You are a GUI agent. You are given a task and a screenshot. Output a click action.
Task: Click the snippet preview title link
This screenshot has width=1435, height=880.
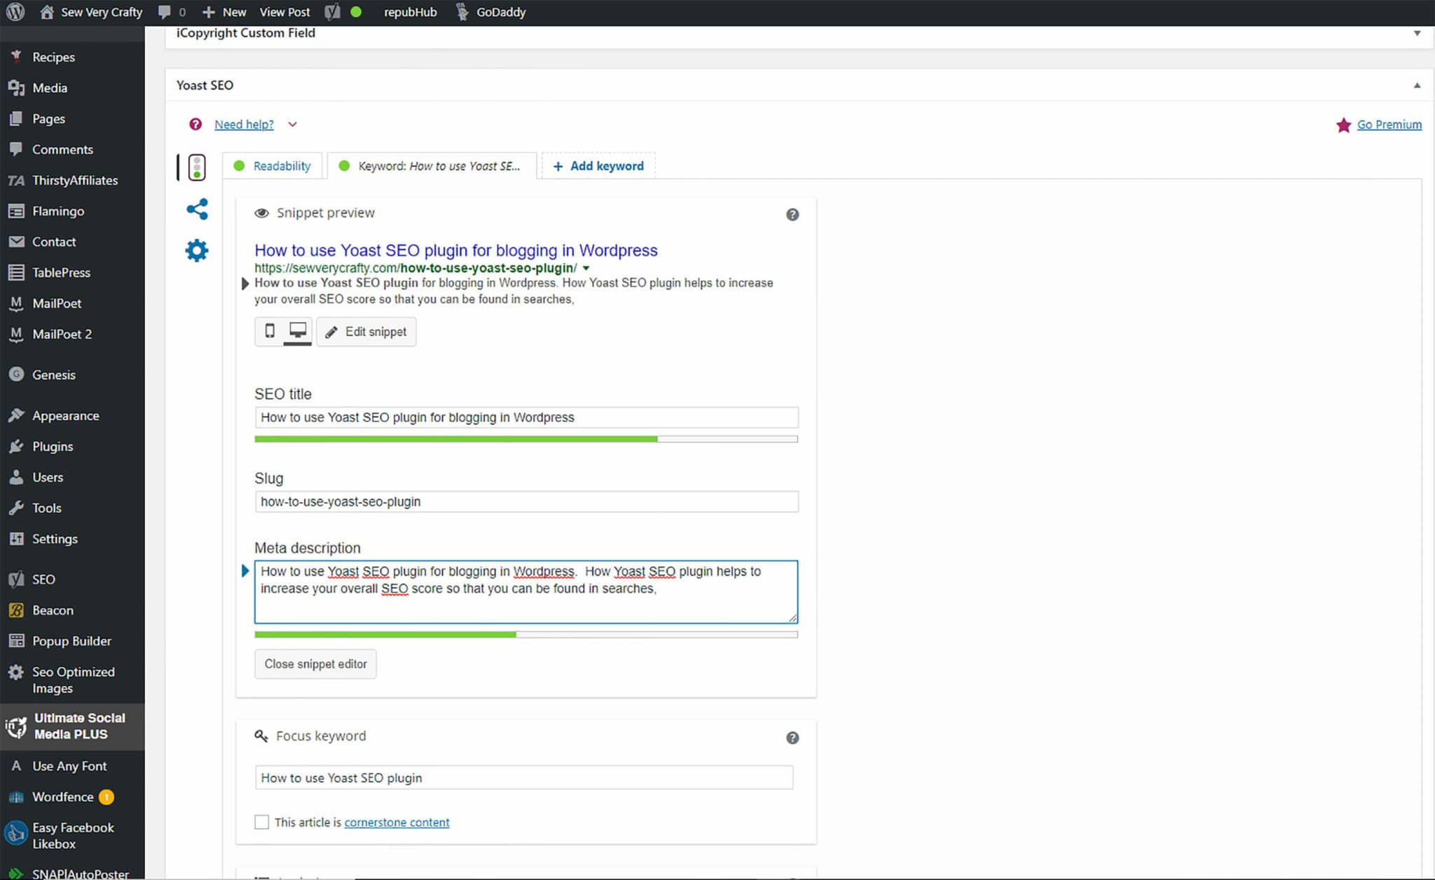tap(456, 250)
